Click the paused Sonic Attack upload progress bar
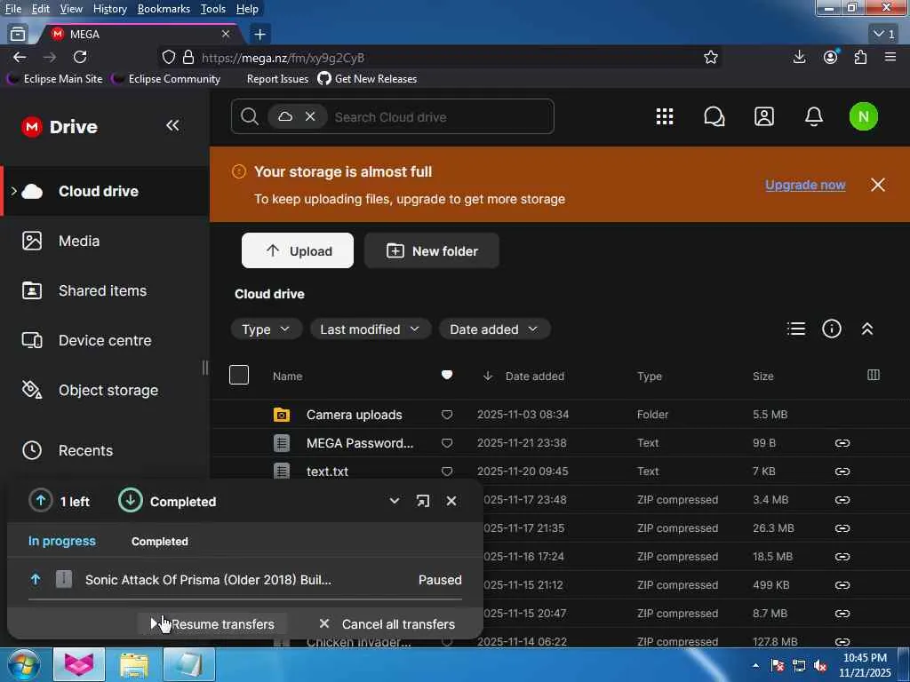Image resolution: width=910 pixels, height=682 pixels. (245, 599)
